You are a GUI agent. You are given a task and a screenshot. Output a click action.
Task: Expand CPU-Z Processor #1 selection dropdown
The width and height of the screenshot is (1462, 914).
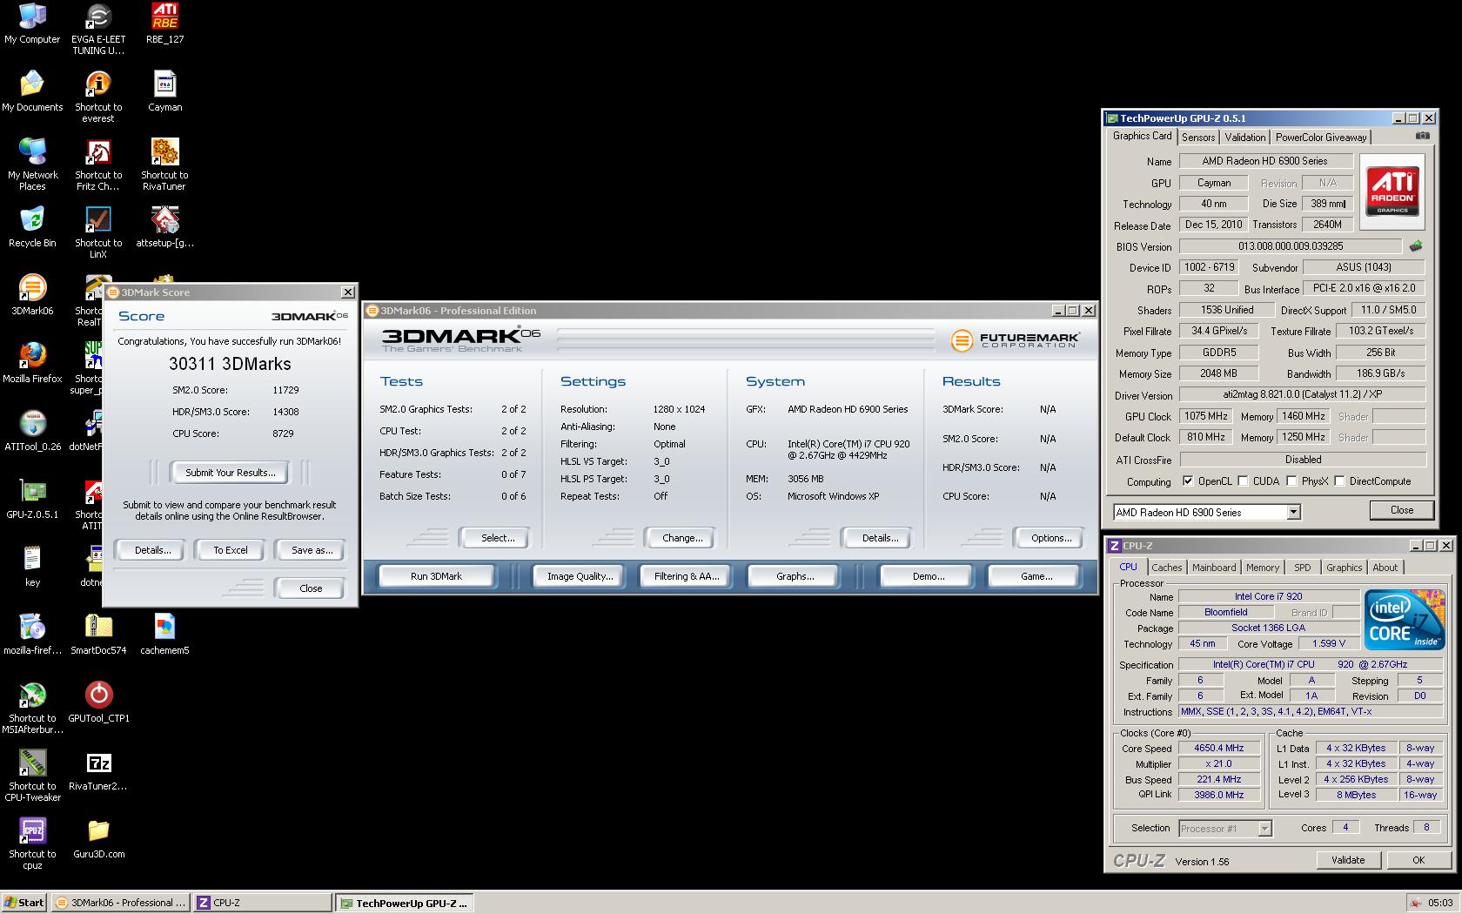pos(1264,829)
